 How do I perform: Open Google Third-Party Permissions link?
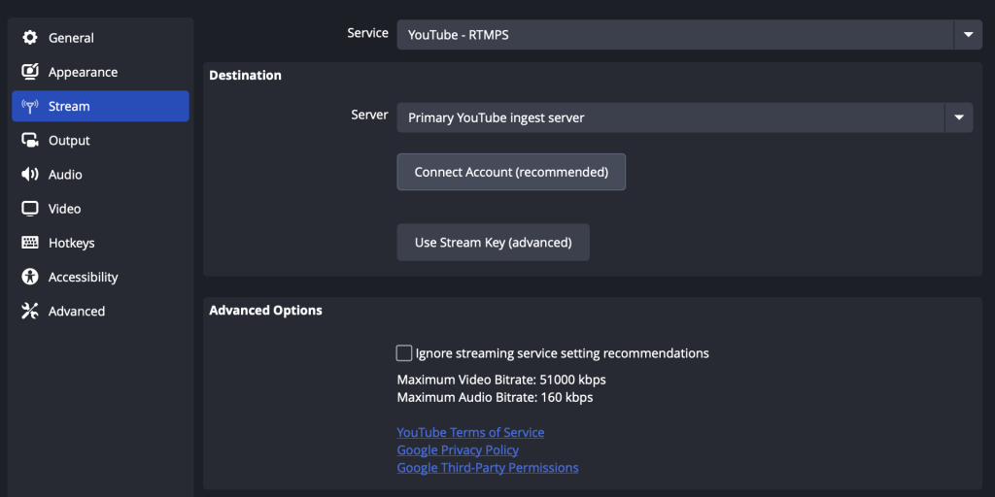[487, 468]
